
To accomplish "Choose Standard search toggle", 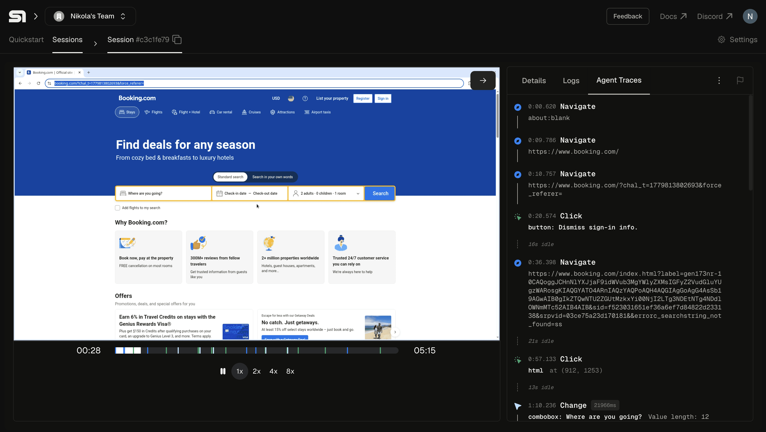I will pos(230,177).
